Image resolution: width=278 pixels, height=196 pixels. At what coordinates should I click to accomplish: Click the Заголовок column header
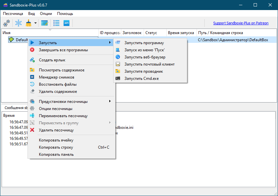click(132, 33)
